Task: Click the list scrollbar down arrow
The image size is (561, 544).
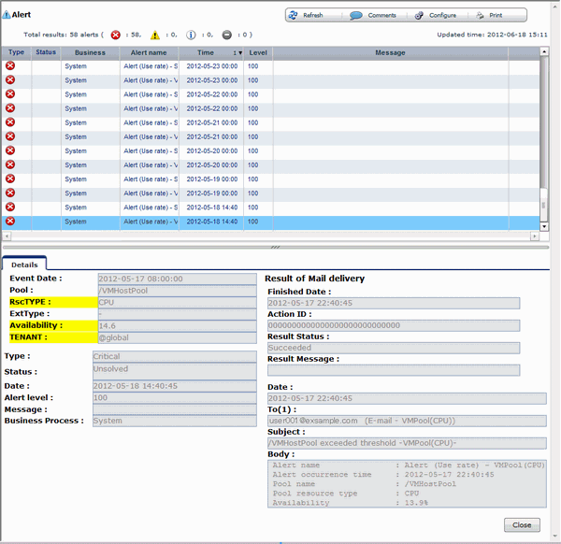Action: coord(544,226)
